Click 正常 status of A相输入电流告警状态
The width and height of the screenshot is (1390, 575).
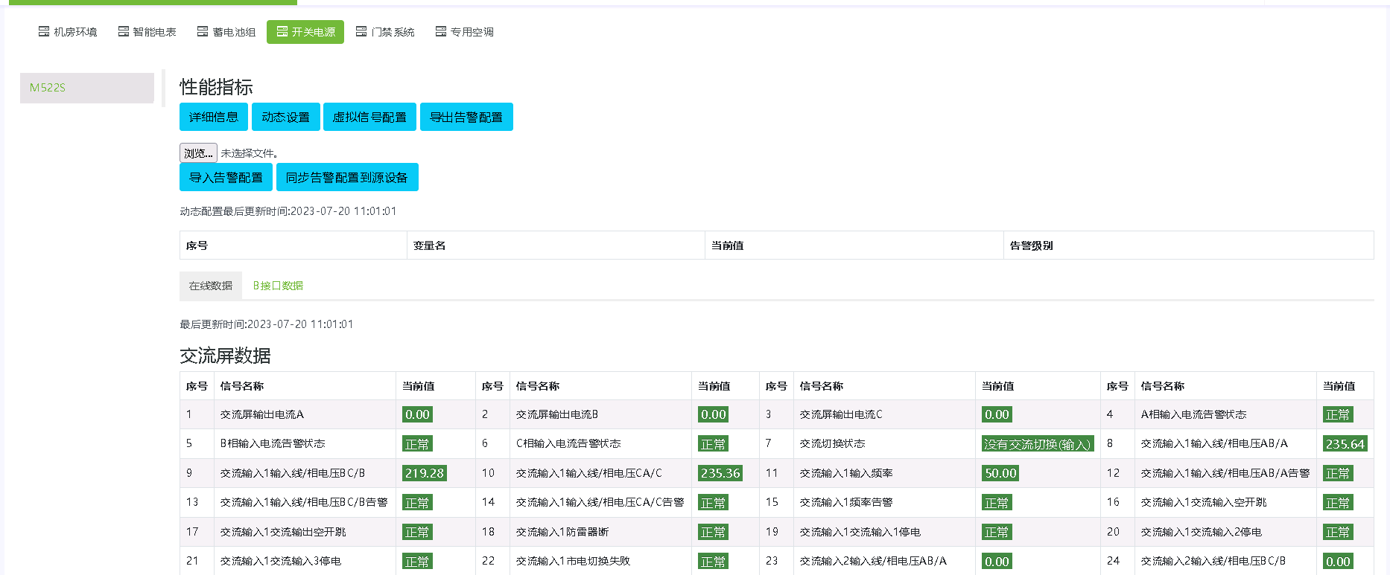pyautogui.click(x=1338, y=414)
